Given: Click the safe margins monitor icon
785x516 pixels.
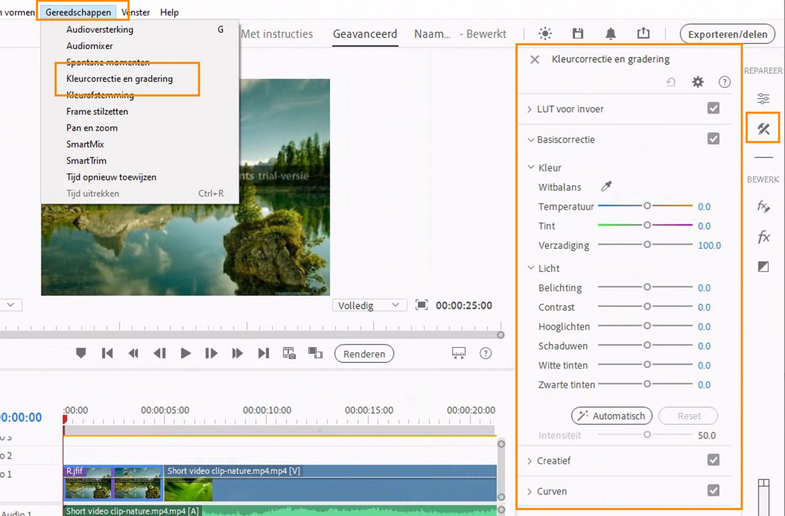Looking at the screenshot, I should pyautogui.click(x=458, y=353).
